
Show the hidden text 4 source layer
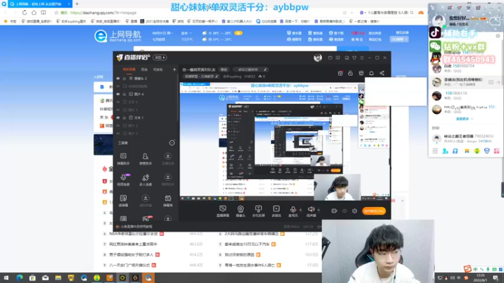tap(118, 102)
